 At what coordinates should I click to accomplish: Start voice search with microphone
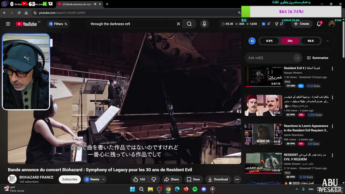pyautogui.click(x=204, y=24)
